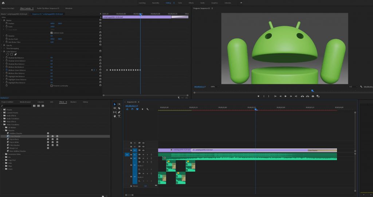This screenshot has height=197, width=373.
Task: Select the Track Select Forward tool
Action: [x=119, y=104]
